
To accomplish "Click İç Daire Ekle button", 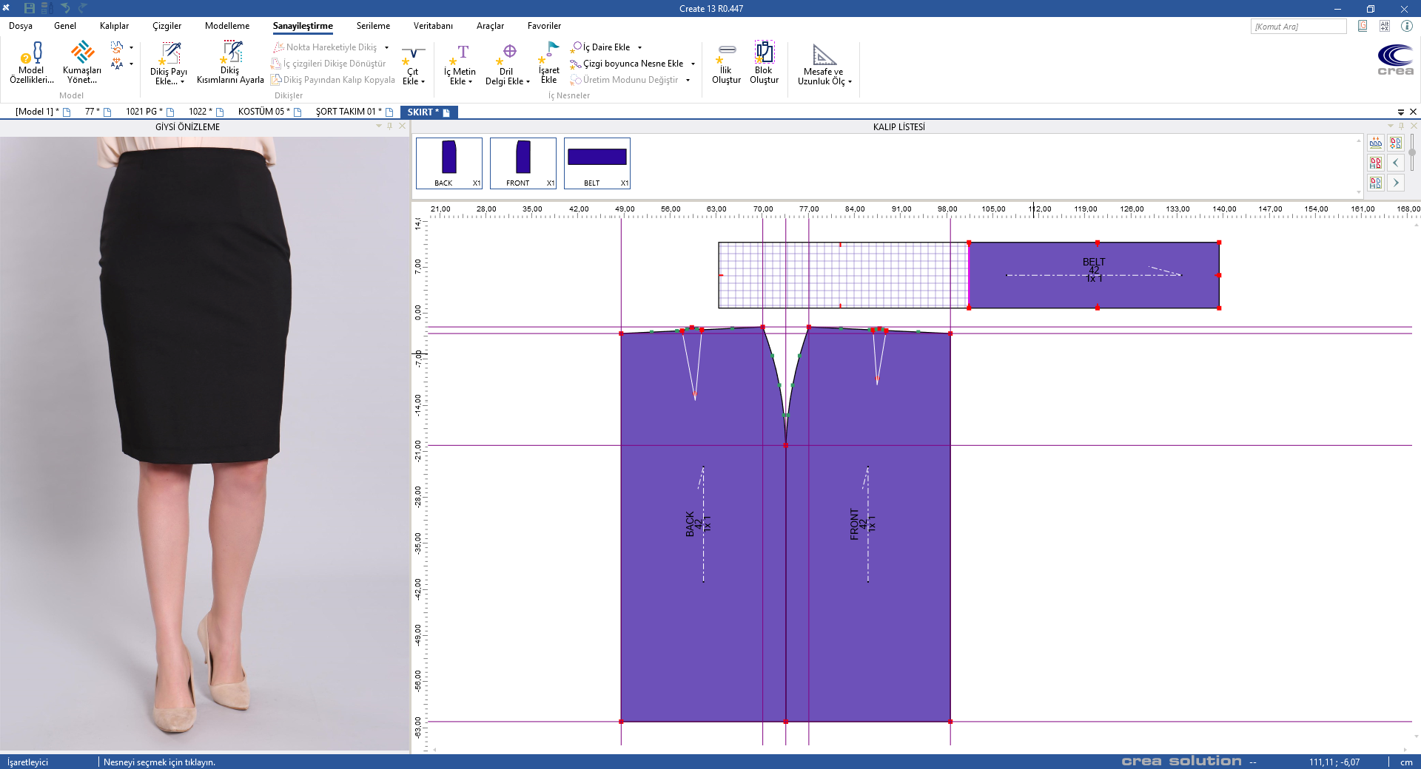I will click(x=602, y=47).
